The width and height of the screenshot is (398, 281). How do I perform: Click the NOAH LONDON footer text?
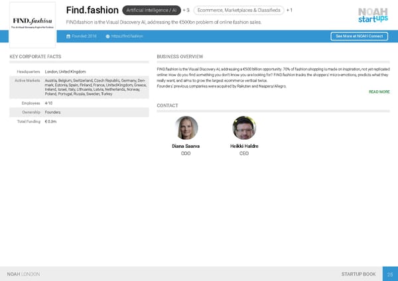pos(23,274)
